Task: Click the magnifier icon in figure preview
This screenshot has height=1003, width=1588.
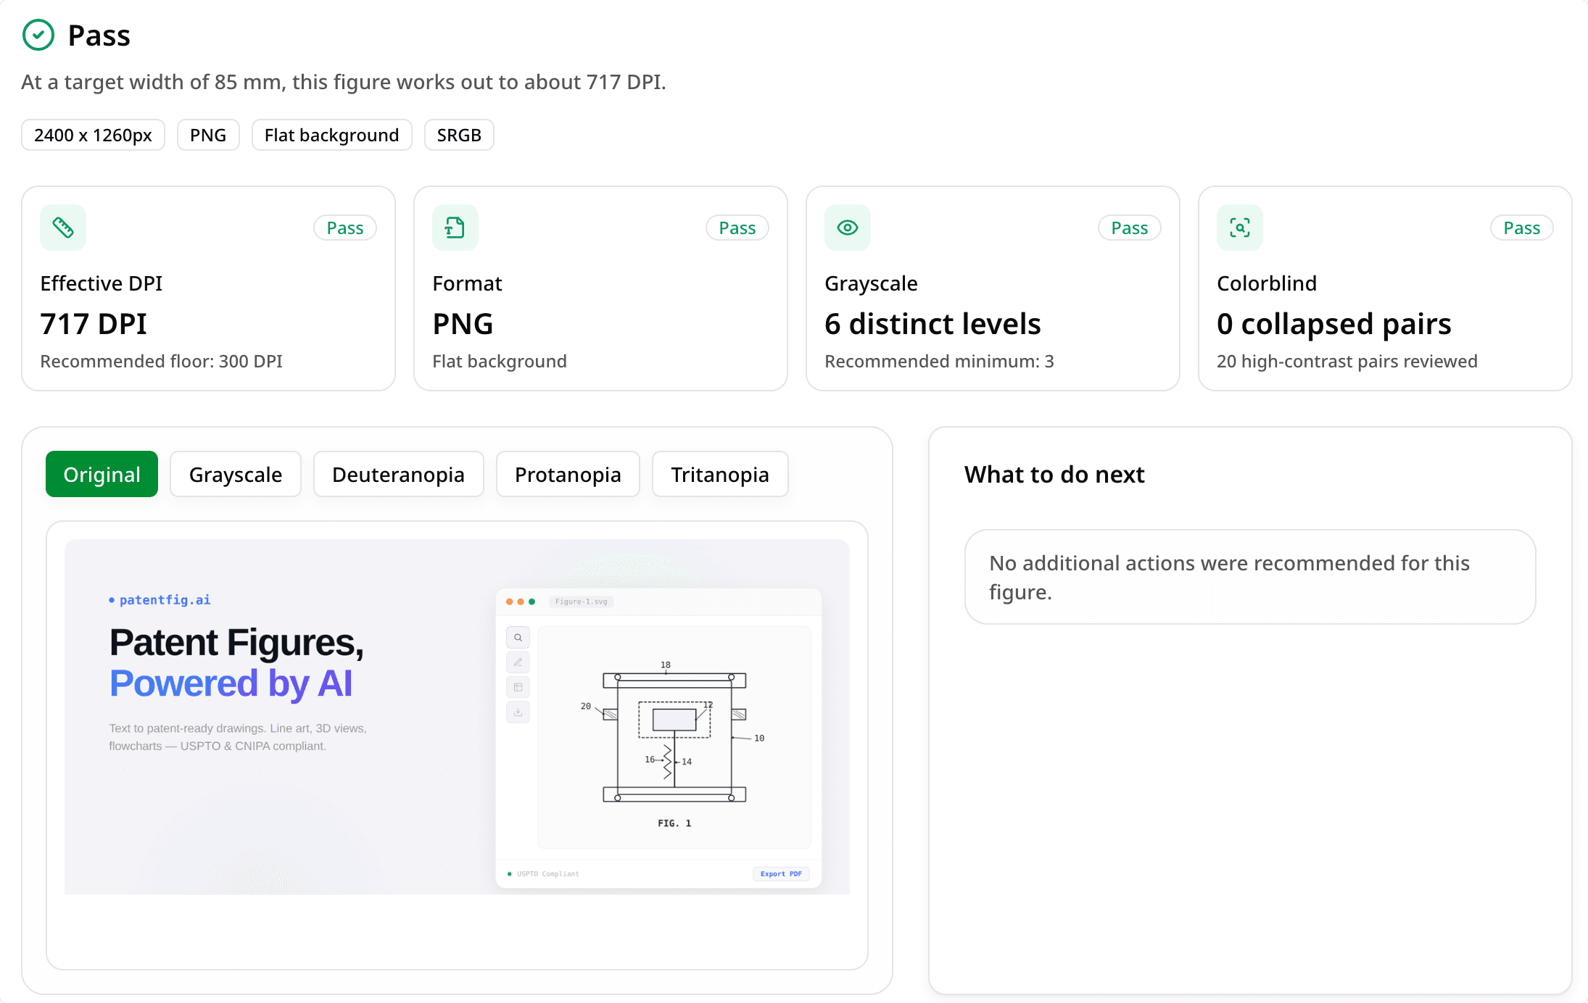Action: coord(518,638)
